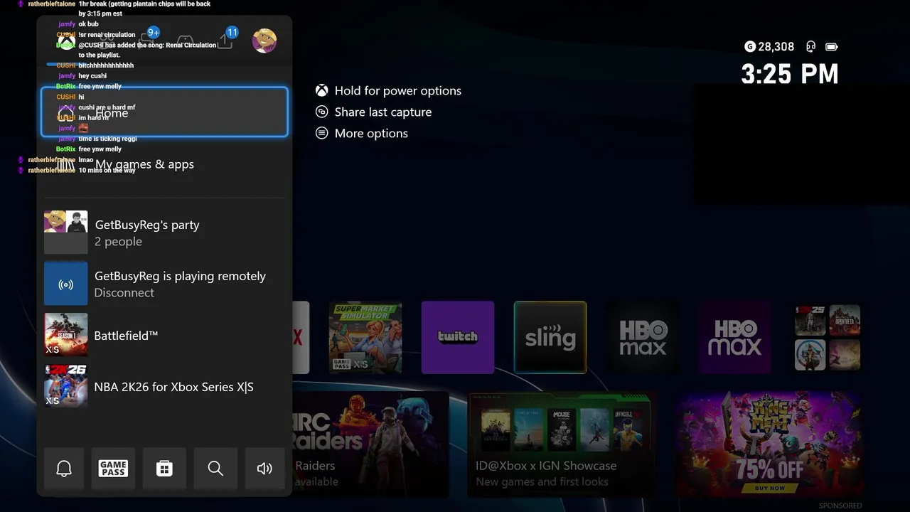Select Home in the guide

(x=164, y=112)
